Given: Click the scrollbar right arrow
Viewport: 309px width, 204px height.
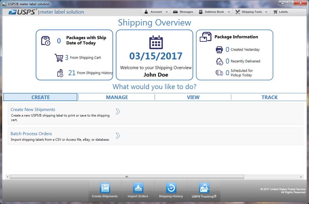Looking at the screenshot, I should [301, 177].
